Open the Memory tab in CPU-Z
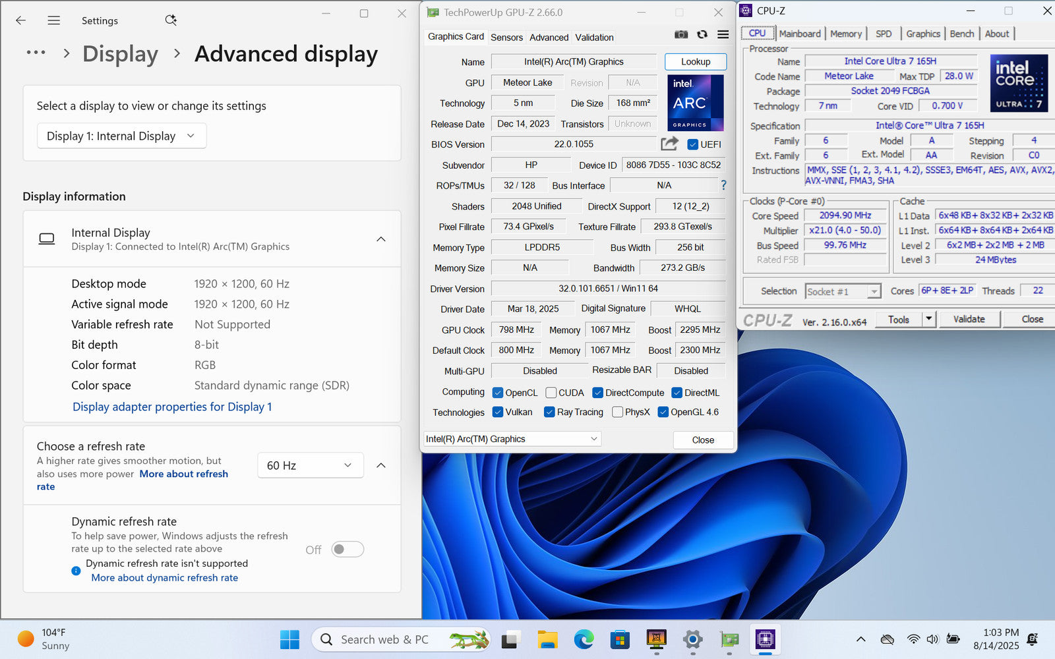Image resolution: width=1055 pixels, height=659 pixels. coord(846,34)
